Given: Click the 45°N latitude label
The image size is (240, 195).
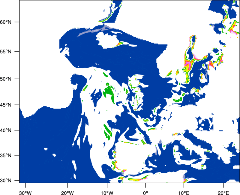Looking at the screenshot, I should (6, 105).
